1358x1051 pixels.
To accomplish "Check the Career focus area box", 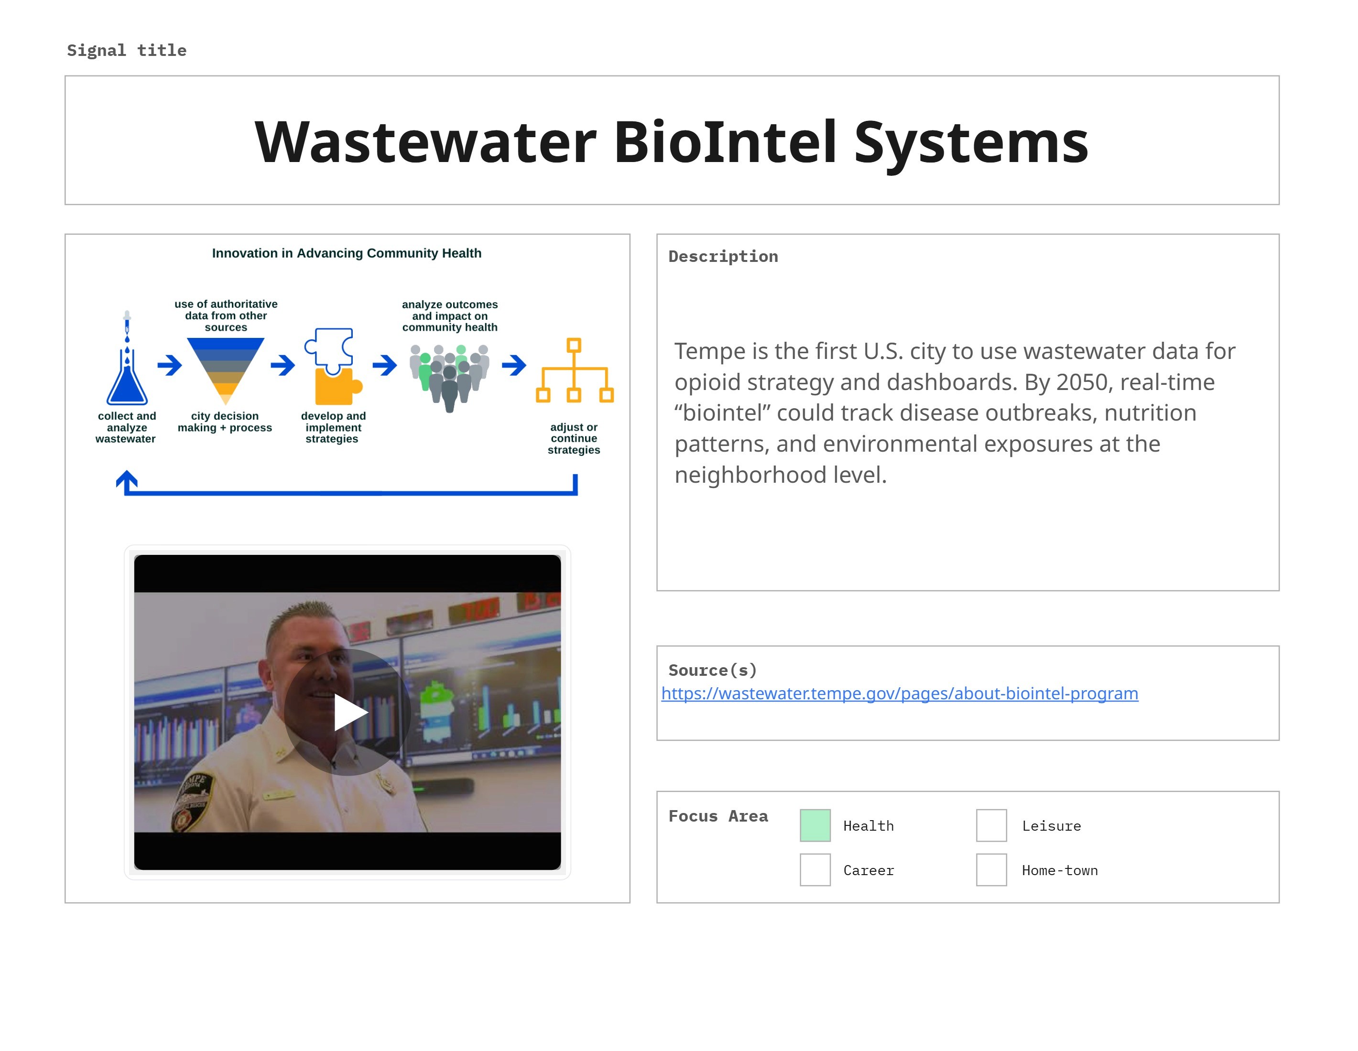I will [x=815, y=869].
